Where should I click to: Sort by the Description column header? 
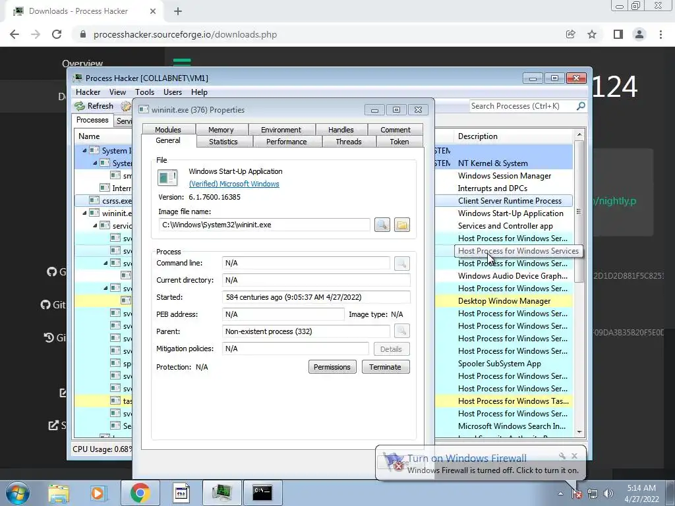click(x=512, y=136)
